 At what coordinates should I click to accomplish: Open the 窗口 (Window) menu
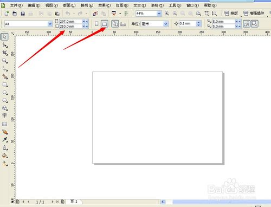coord(192,5)
